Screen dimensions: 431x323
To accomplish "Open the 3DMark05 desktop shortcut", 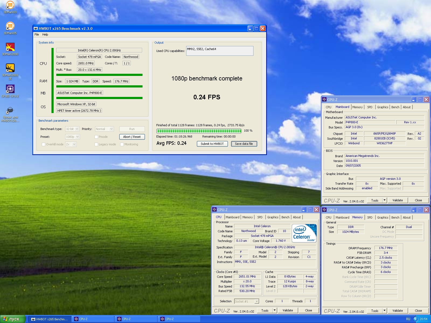I will (10, 28).
